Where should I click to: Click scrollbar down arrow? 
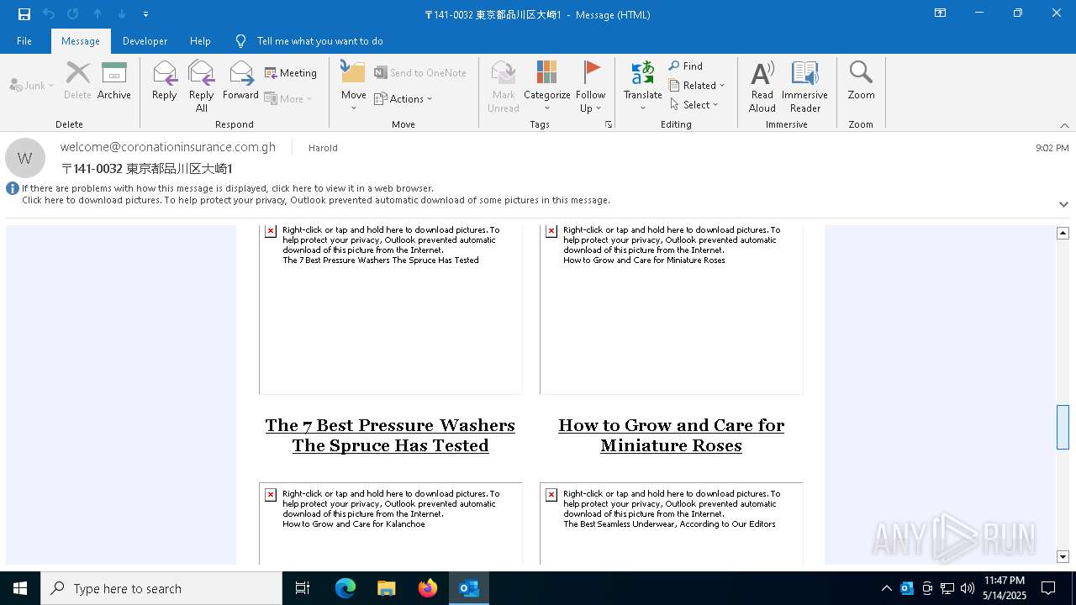click(x=1063, y=557)
